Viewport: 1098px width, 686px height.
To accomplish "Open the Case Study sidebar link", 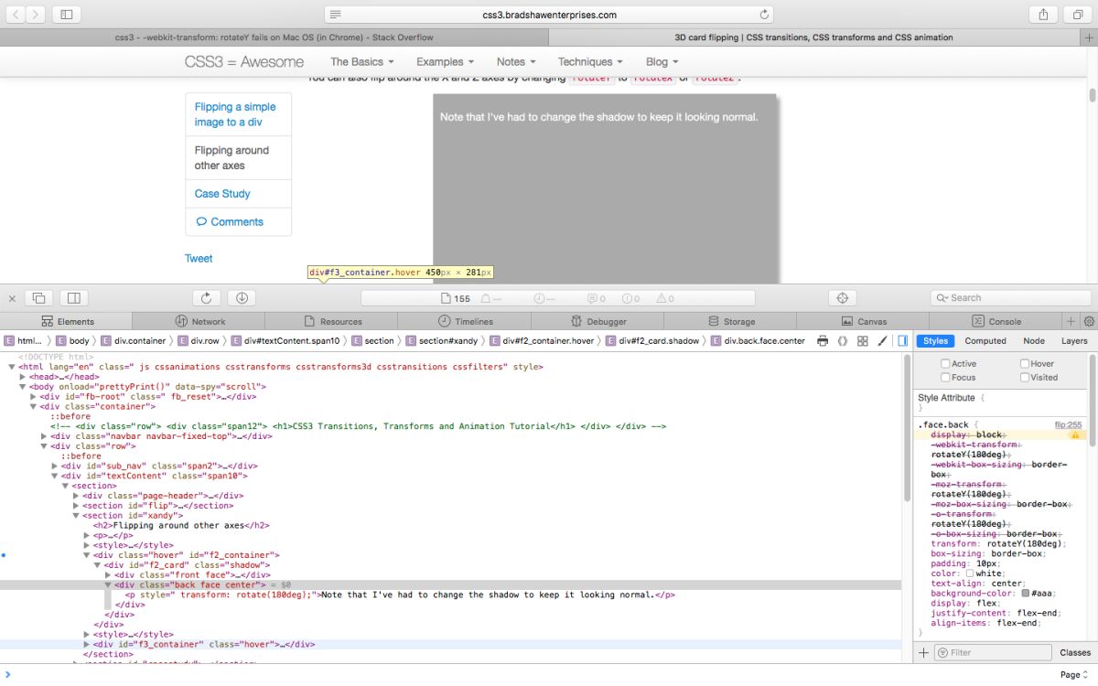I will coord(222,194).
